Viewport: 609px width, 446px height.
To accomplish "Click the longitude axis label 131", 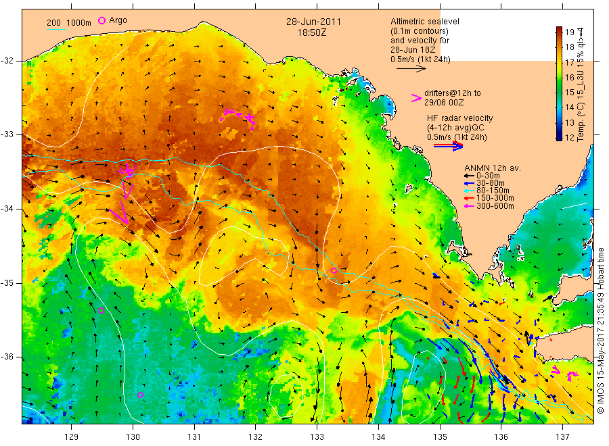I will tap(194, 437).
